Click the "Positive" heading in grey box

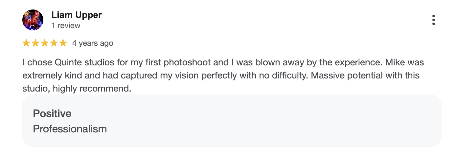click(52, 113)
